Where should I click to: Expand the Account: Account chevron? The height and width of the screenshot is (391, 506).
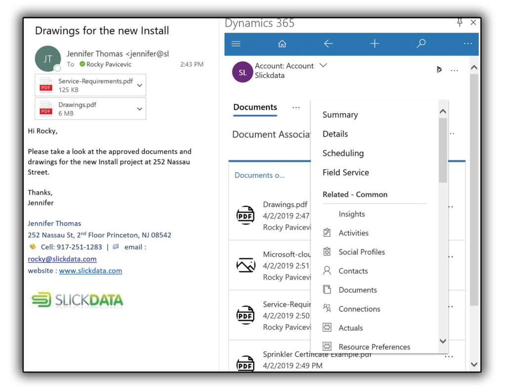tap(323, 66)
